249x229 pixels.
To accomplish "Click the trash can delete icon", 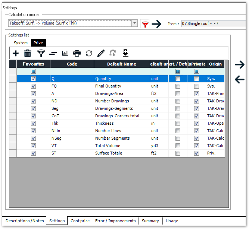I will click(28, 53).
